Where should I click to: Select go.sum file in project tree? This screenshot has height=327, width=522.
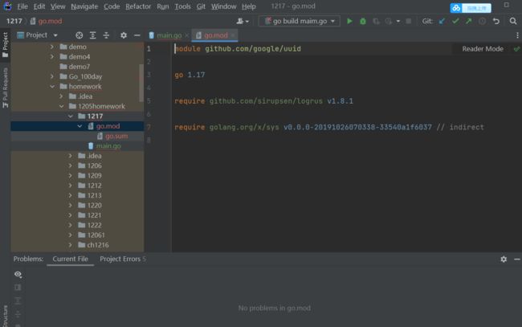(x=116, y=136)
